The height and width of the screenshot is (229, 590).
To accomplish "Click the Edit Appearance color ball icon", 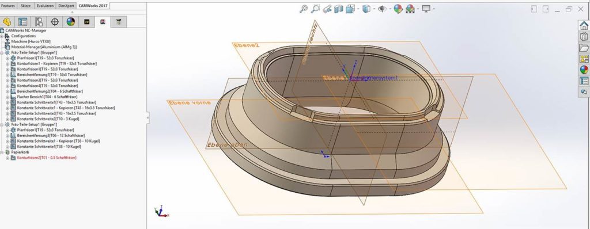I will 398,9.
